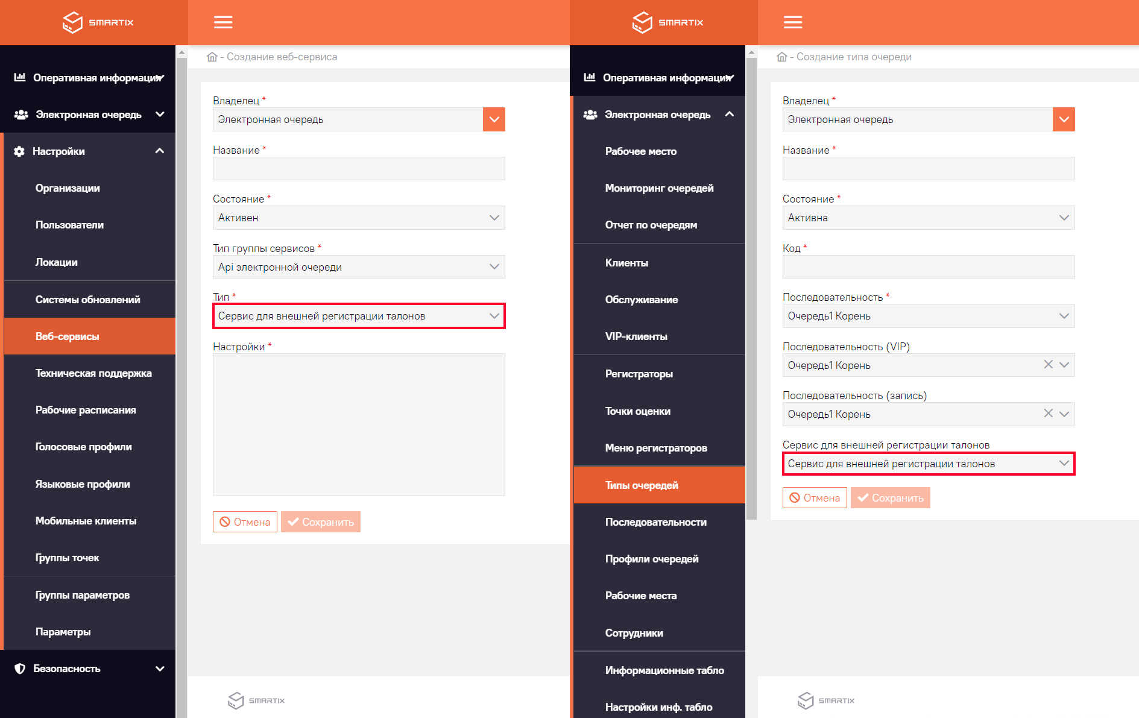Screen dimensions: 1139x718
Task: Click the Smartix logo in right window header
Action: (x=667, y=22)
